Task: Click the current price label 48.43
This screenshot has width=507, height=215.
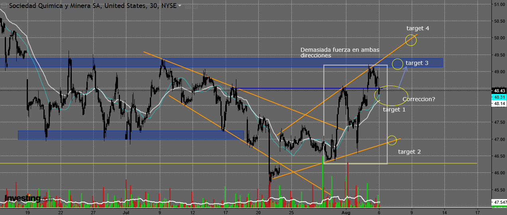Action: tap(499, 91)
